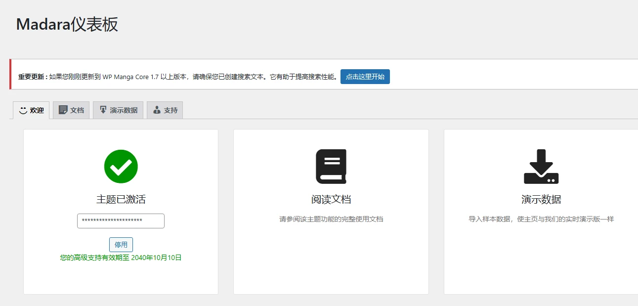Click the download icon on the 演示数据 tab
This screenshot has height=306, width=638.
pyautogui.click(x=102, y=109)
